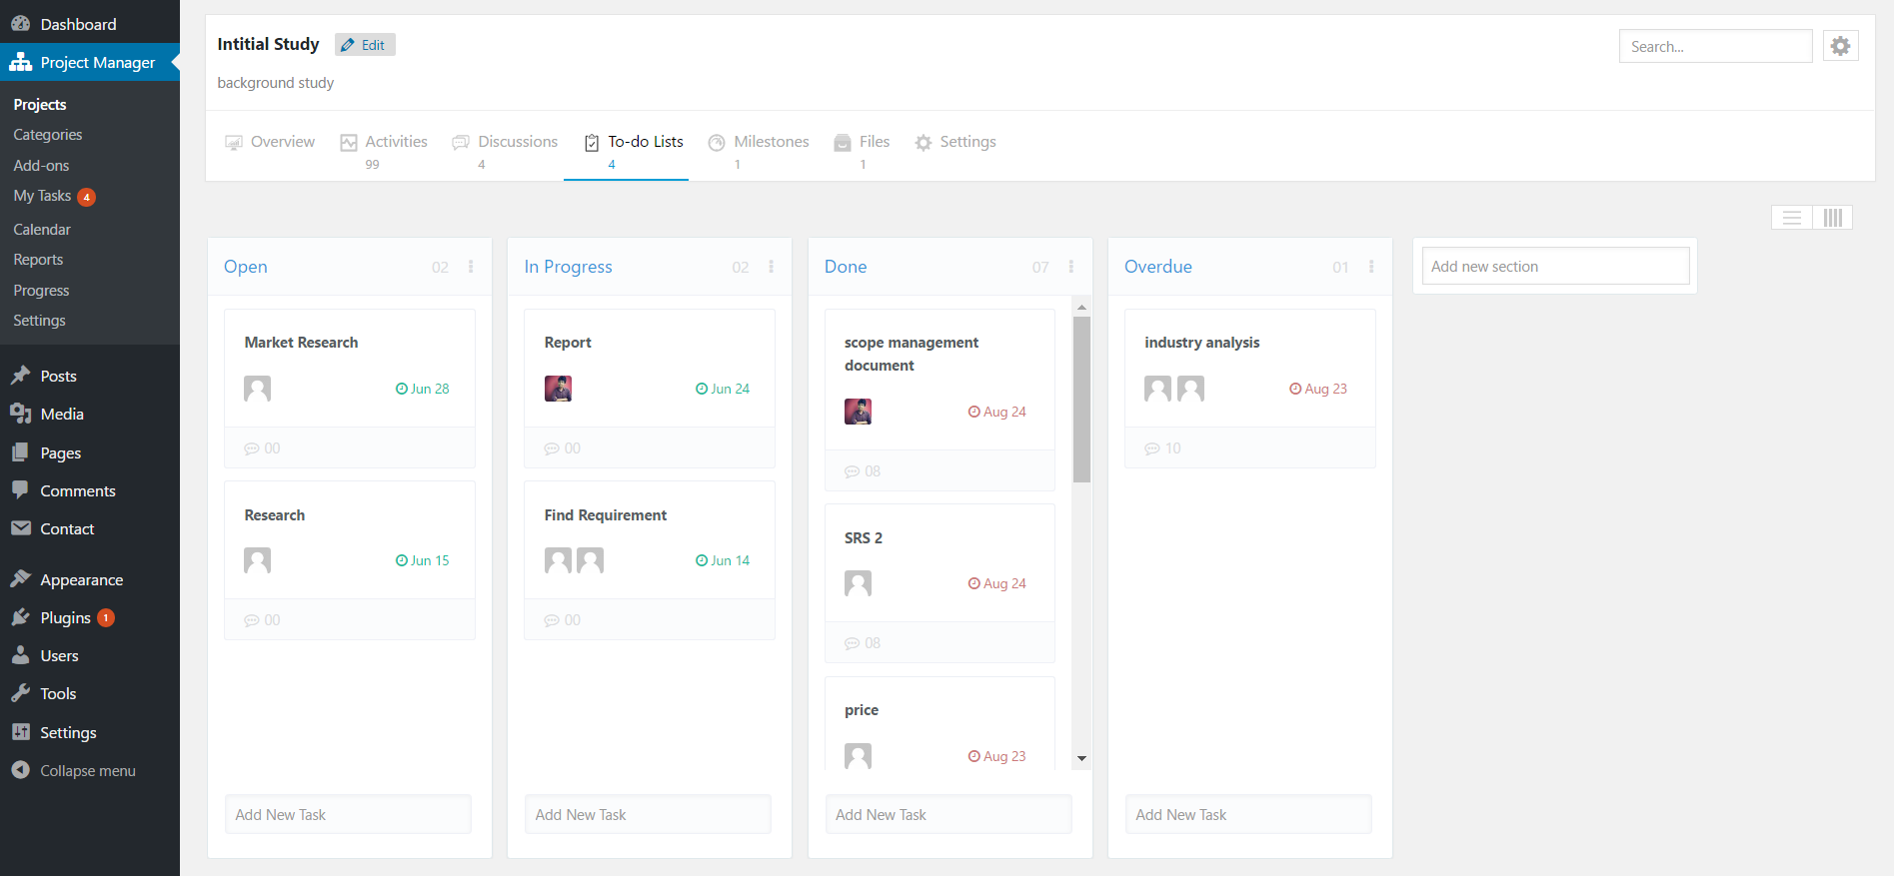The image size is (1894, 876).
Task: Open the SRS 2 task
Action: pos(864,538)
